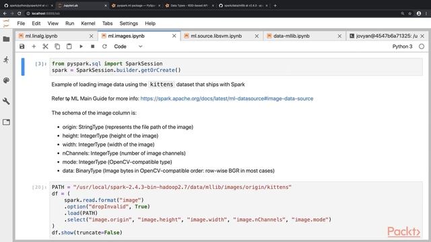Bookmark this page with star icon
This screenshot has height=242, width=431.
(x=410, y=13)
